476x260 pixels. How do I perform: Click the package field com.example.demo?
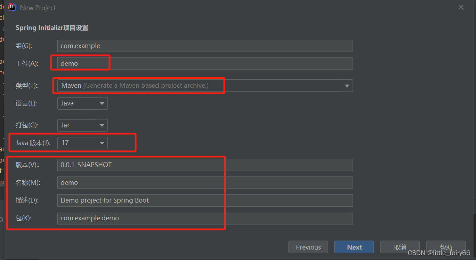pyautogui.click(x=205, y=218)
